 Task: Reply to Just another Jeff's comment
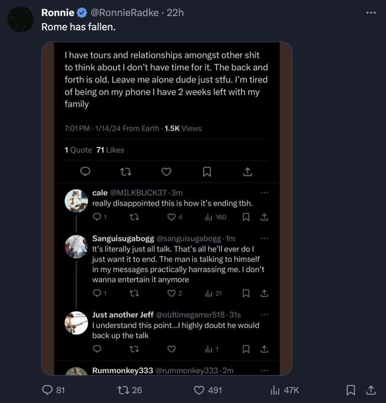click(x=97, y=349)
